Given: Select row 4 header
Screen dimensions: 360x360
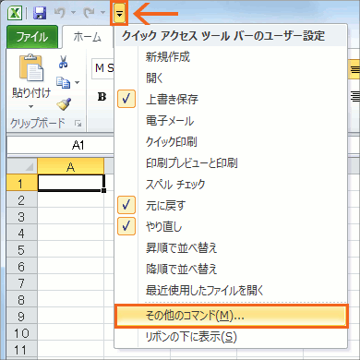Looking at the screenshot, I should 22,234.
